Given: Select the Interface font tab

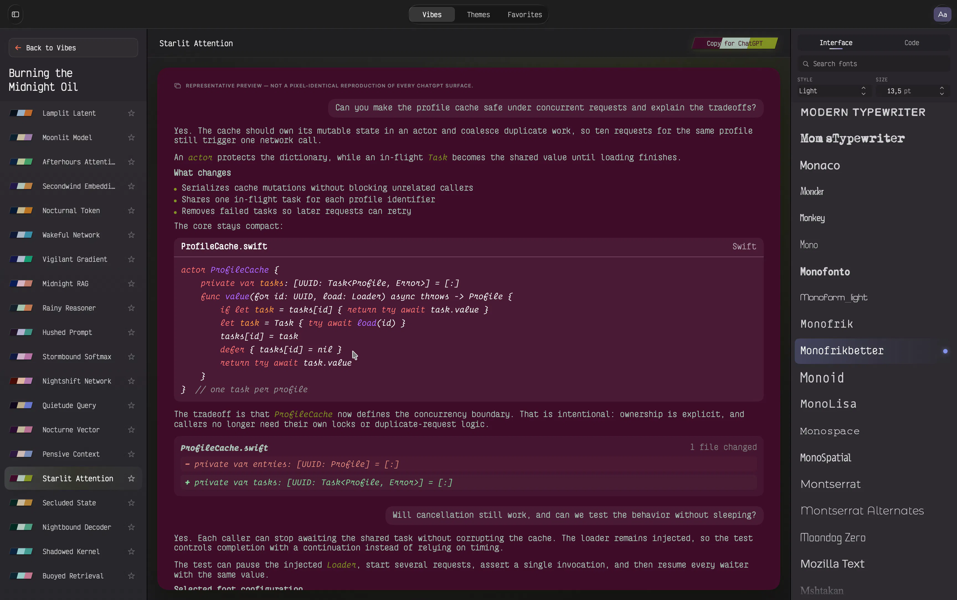Looking at the screenshot, I should coord(835,43).
